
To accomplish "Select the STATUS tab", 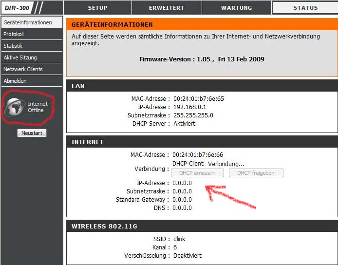I will click(x=305, y=8).
